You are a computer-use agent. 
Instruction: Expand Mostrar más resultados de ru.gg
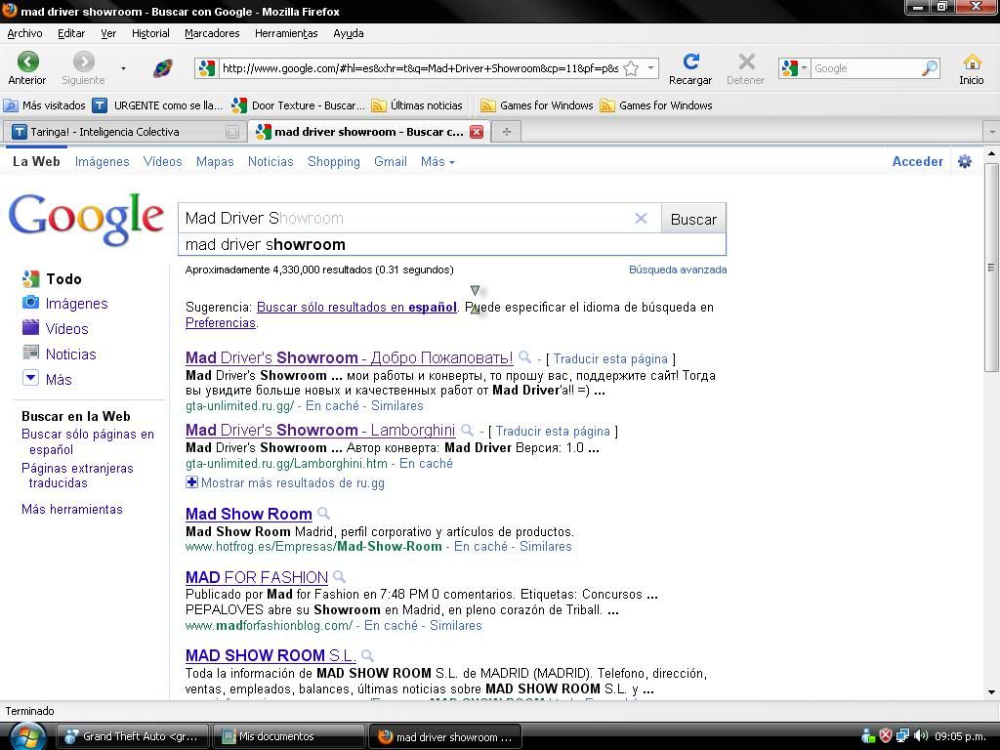[285, 482]
